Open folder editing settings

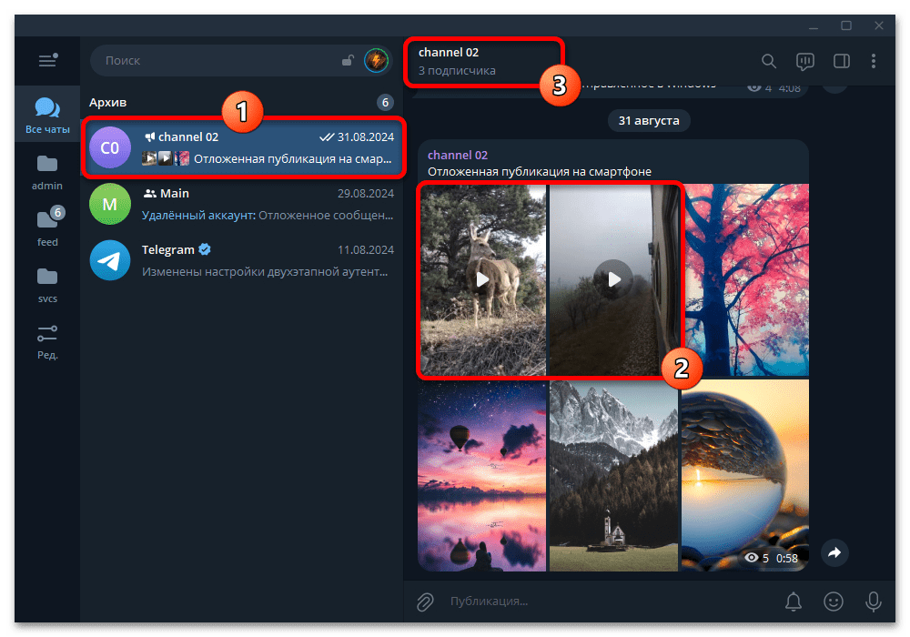coord(47,342)
